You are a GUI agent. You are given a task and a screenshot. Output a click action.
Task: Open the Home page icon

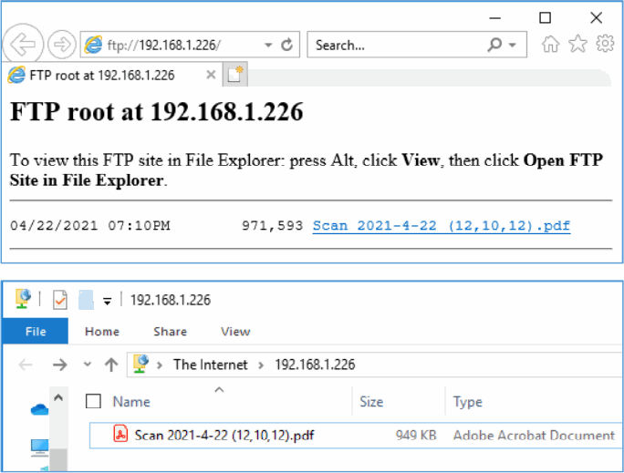(550, 44)
